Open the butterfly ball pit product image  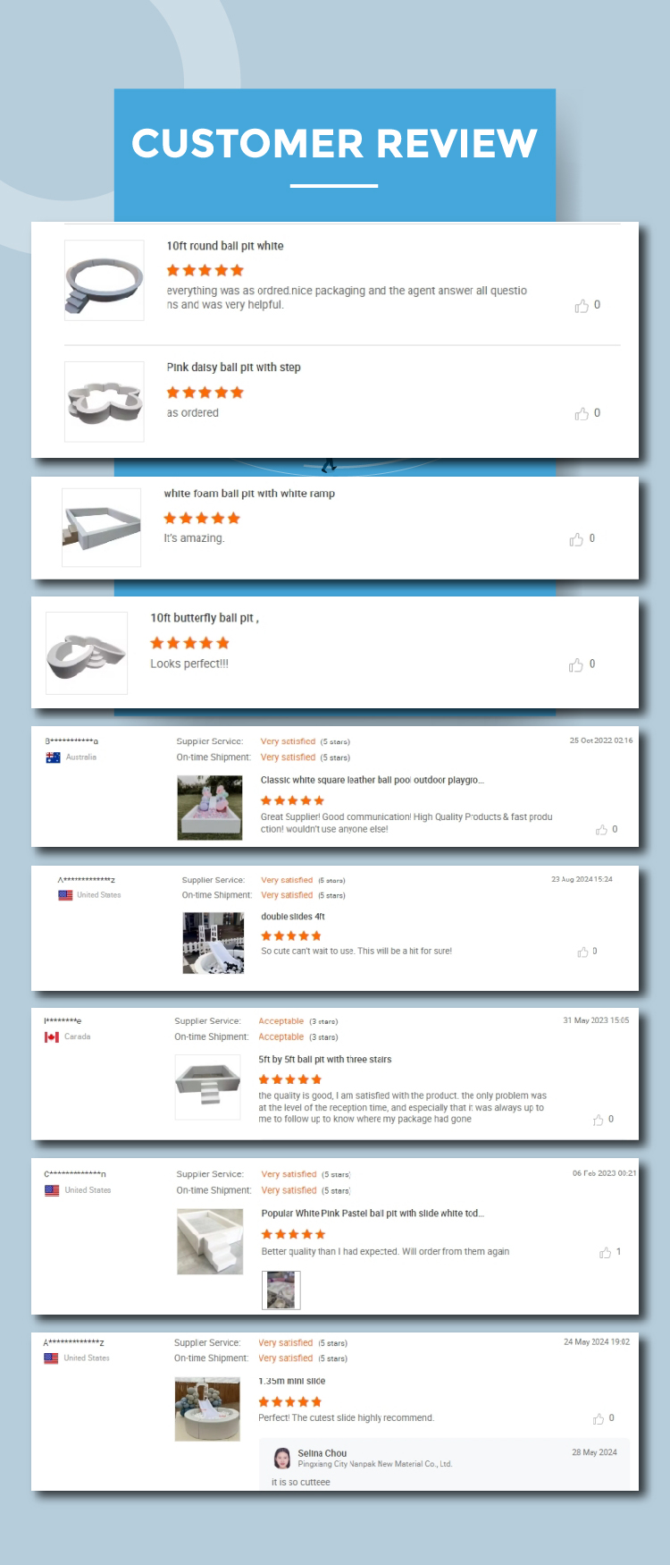[87, 654]
